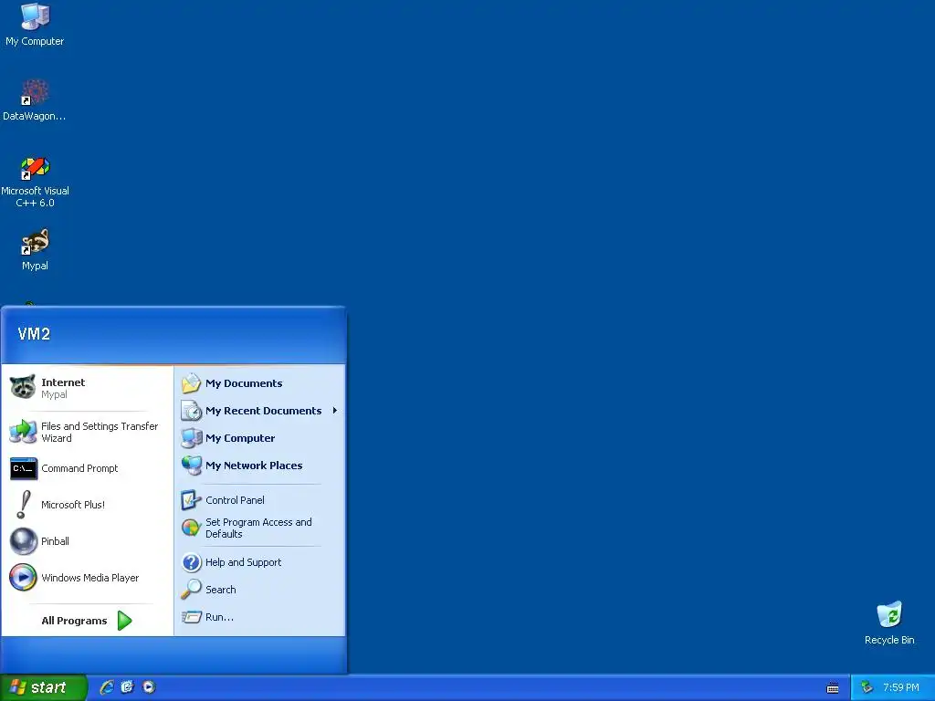Select the DataWagon desktop shortcut

pyautogui.click(x=35, y=99)
